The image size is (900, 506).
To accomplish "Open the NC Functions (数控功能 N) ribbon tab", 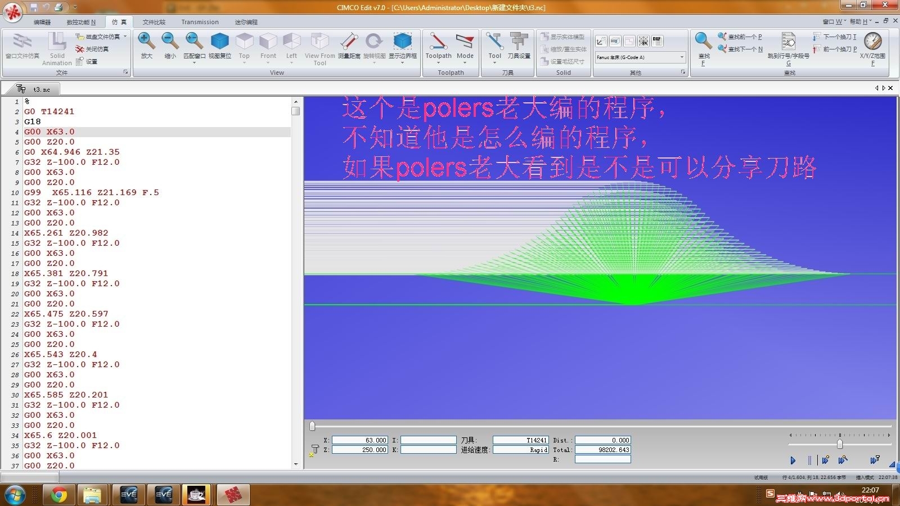I will 81,22.
